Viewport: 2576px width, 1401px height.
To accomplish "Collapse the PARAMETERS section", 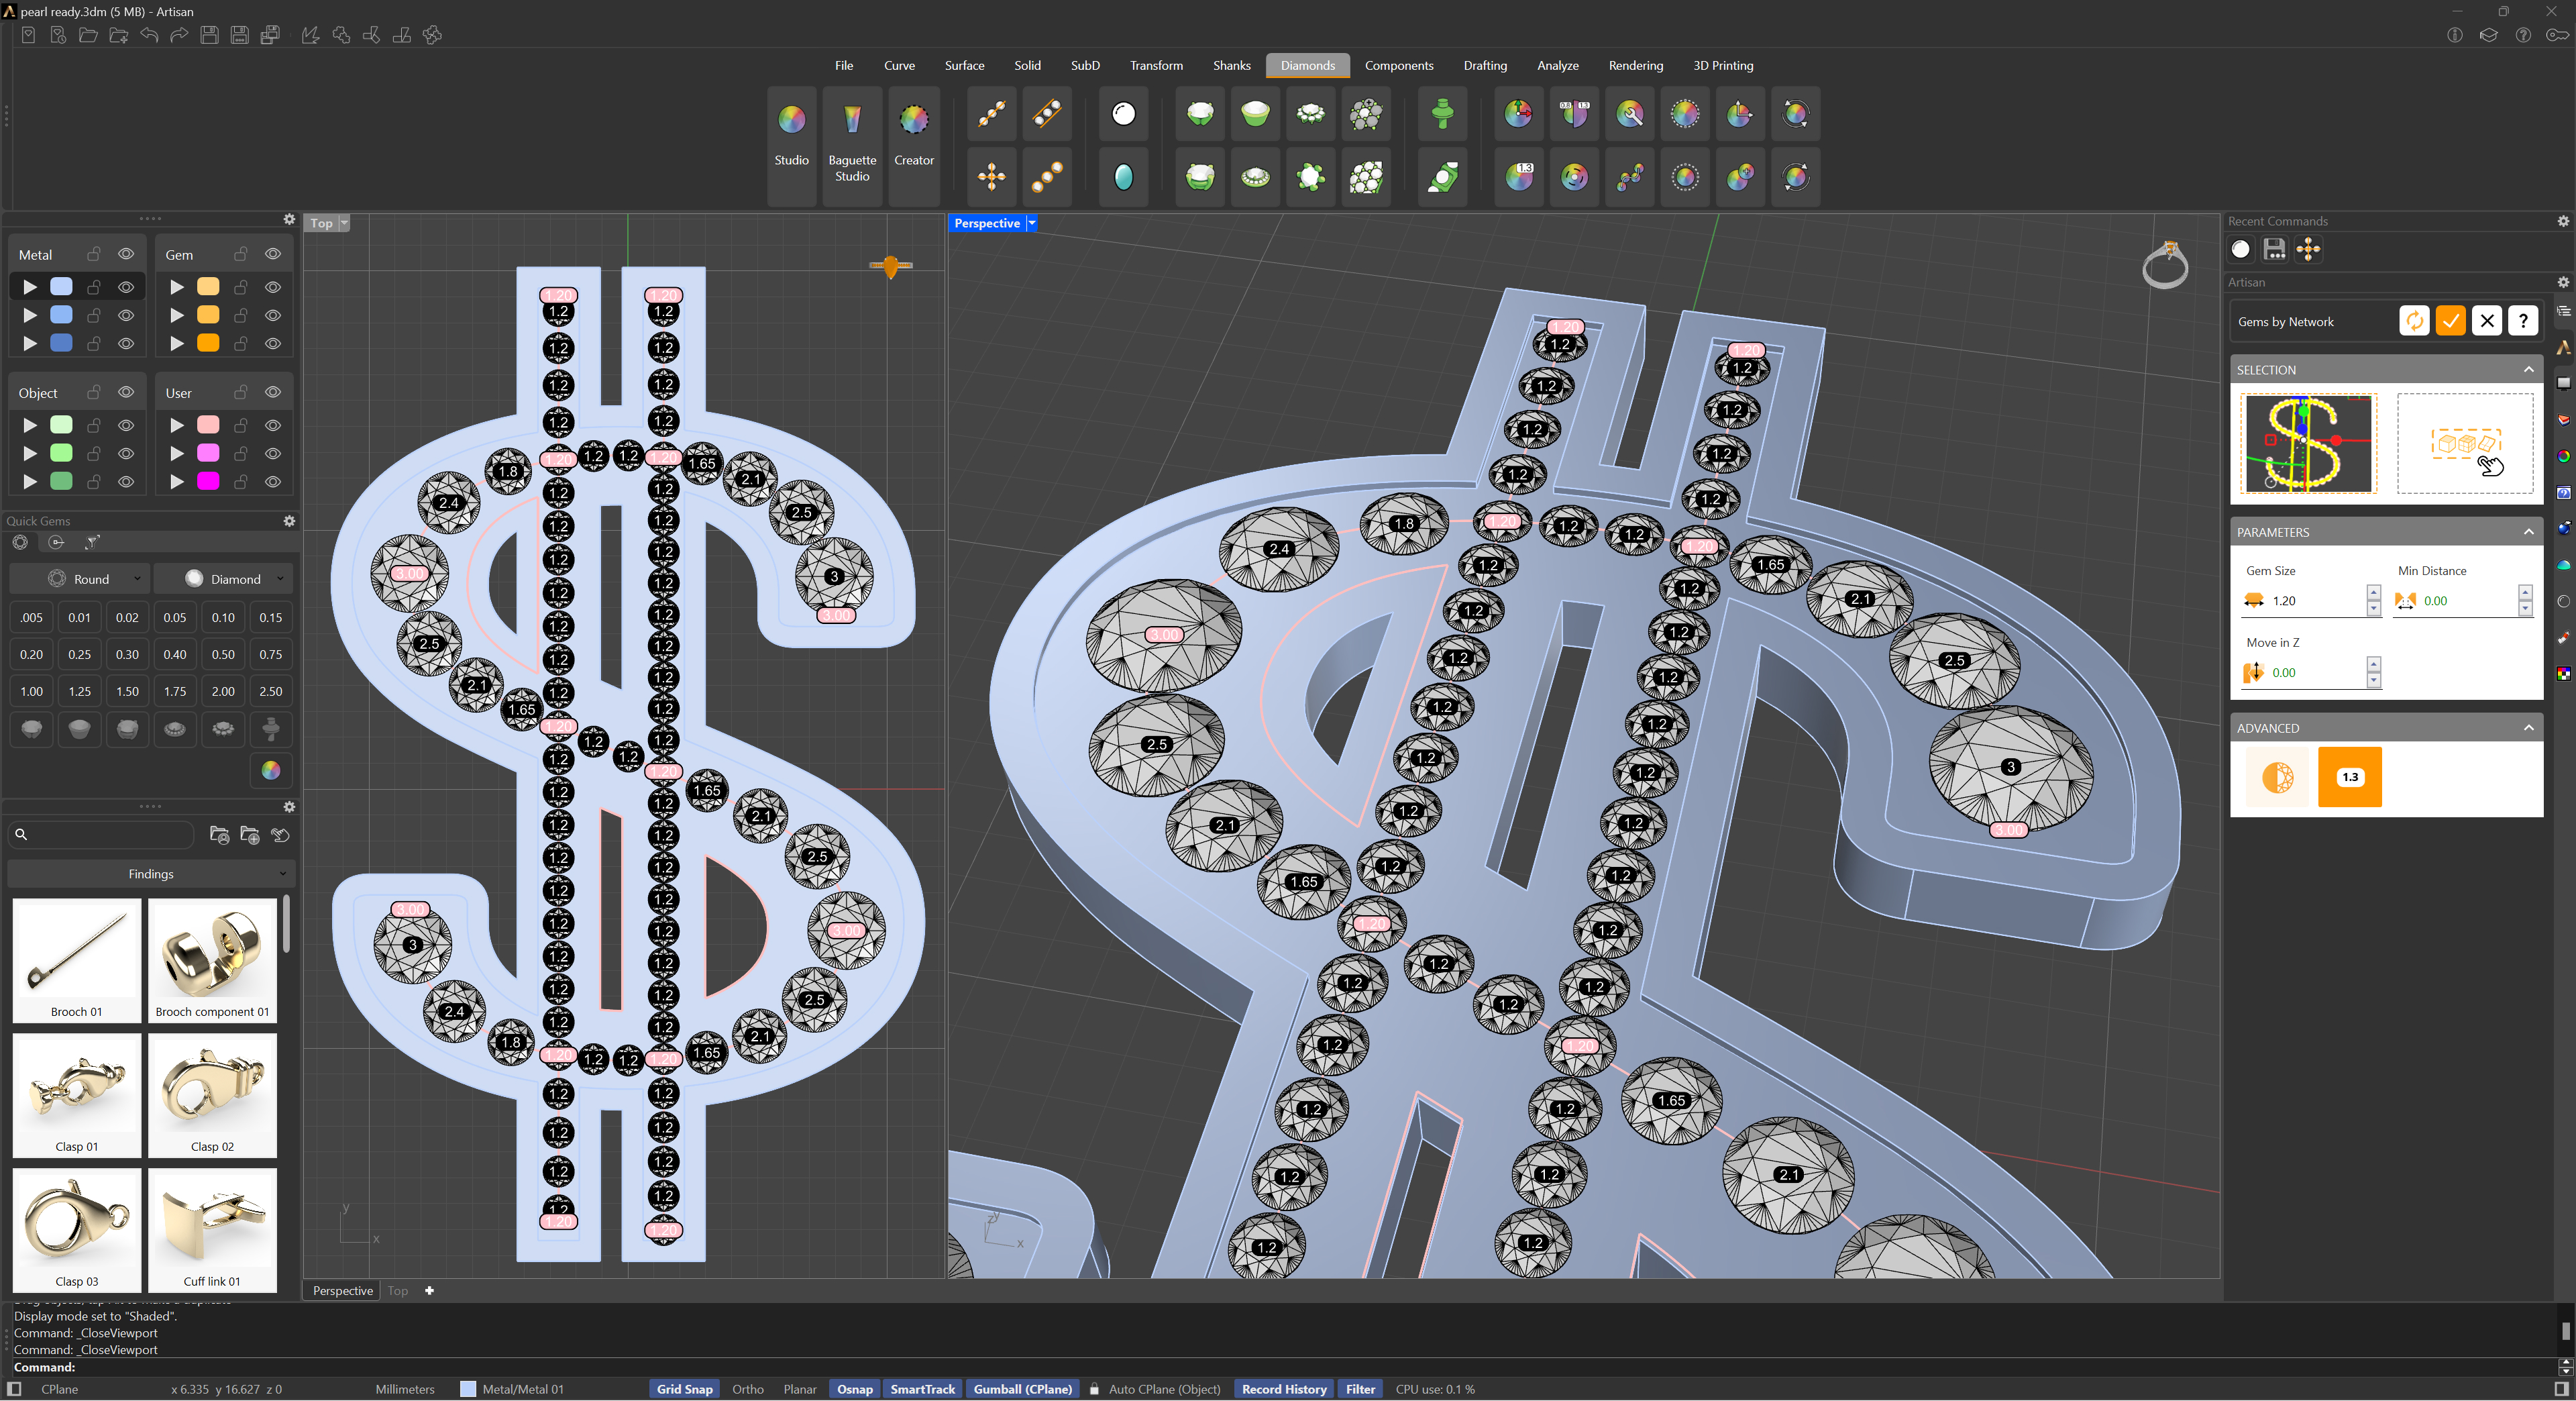I will (2529, 531).
